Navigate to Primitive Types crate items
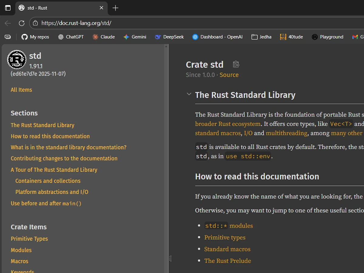 tap(29, 239)
